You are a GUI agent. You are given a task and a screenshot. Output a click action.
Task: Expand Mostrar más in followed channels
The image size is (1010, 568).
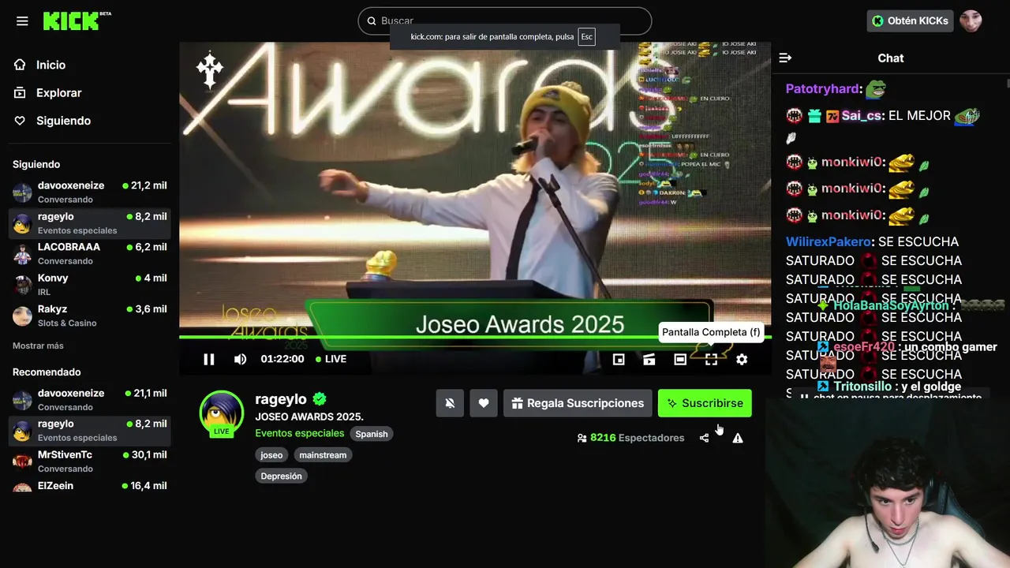[x=38, y=346]
